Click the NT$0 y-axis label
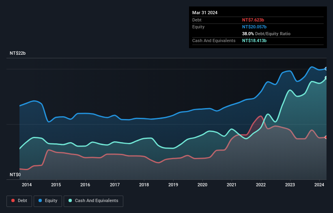This screenshot has width=333, height=213. click(15, 175)
